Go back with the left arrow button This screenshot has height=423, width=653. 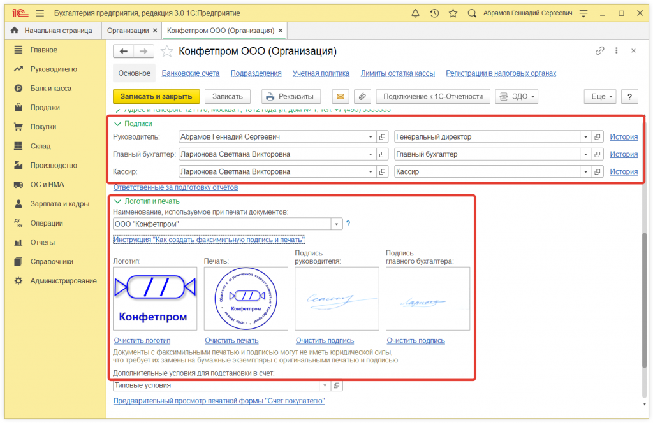[x=124, y=51]
